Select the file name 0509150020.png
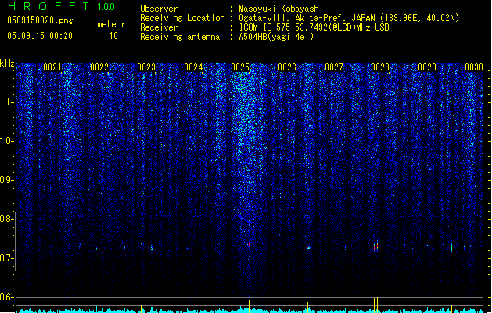This screenshot has width=492, height=313. click(x=40, y=20)
